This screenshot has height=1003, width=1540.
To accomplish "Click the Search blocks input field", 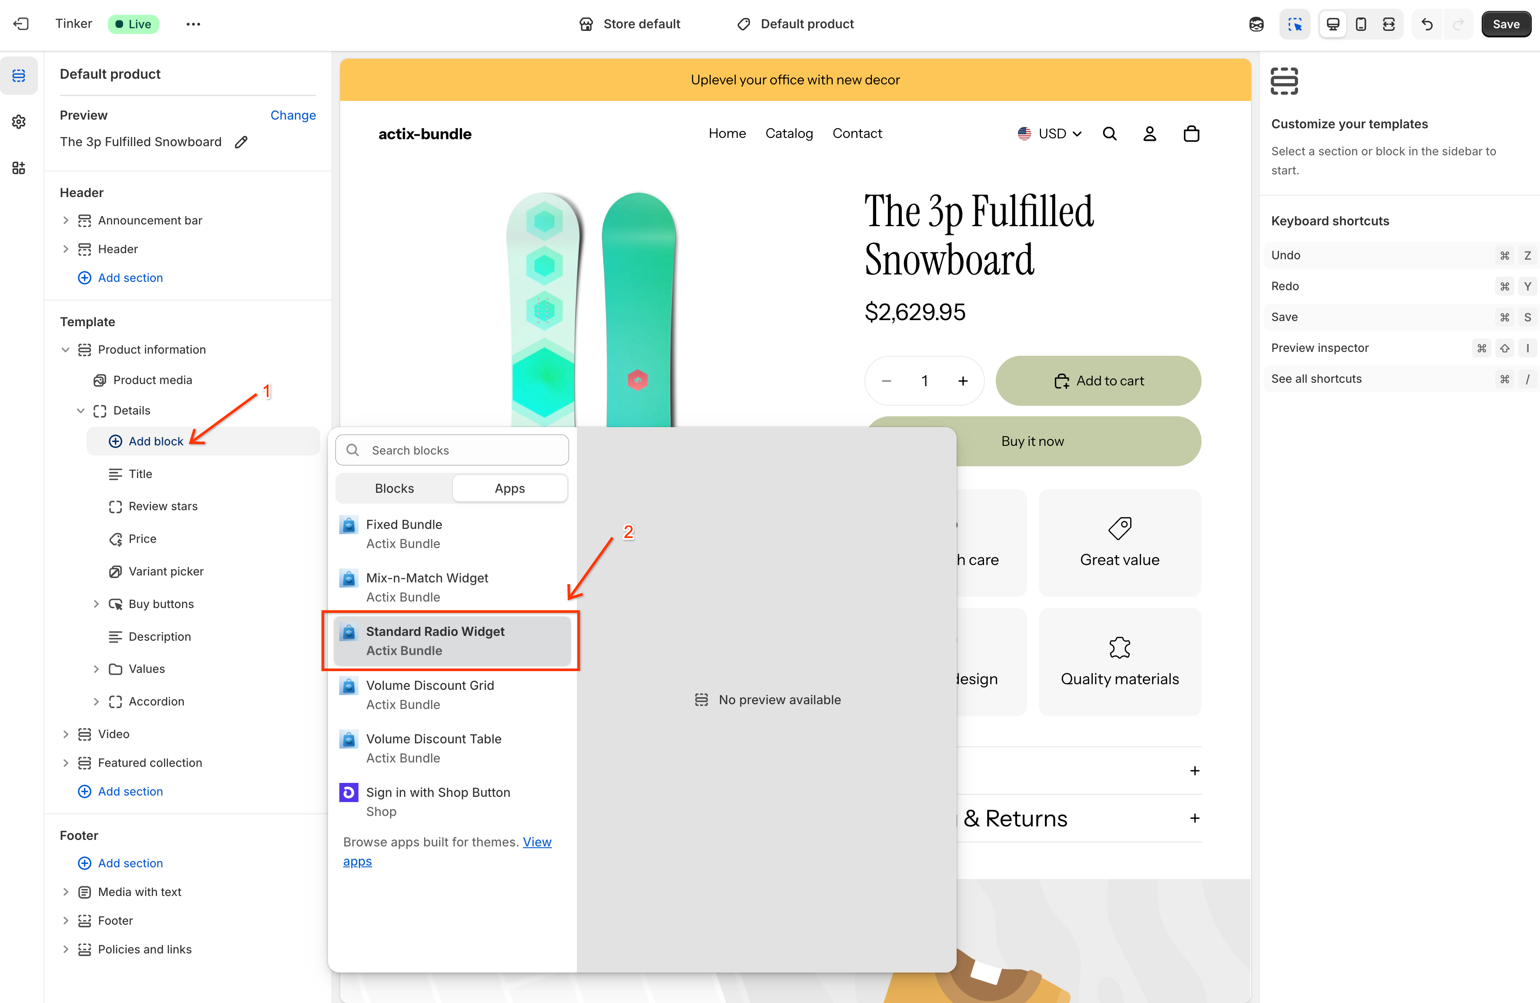I will [452, 450].
